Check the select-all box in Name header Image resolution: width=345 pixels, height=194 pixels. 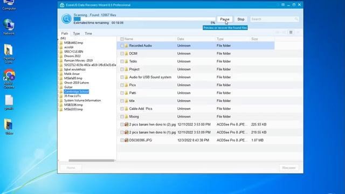click(122, 39)
